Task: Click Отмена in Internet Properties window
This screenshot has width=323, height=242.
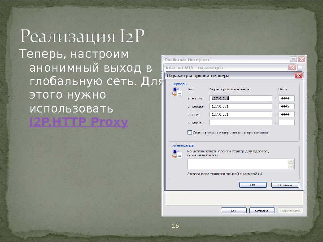Action: pyautogui.click(x=262, y=211)
